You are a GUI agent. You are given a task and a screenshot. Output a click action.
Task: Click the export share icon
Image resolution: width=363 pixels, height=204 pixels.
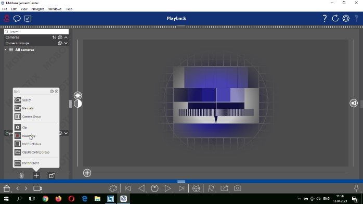[x=224, y=188]
